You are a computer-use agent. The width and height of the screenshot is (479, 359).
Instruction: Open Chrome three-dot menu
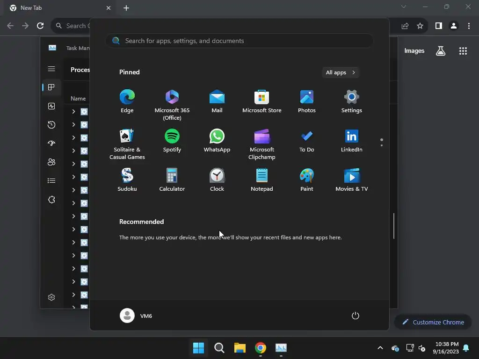coord(469,26)
